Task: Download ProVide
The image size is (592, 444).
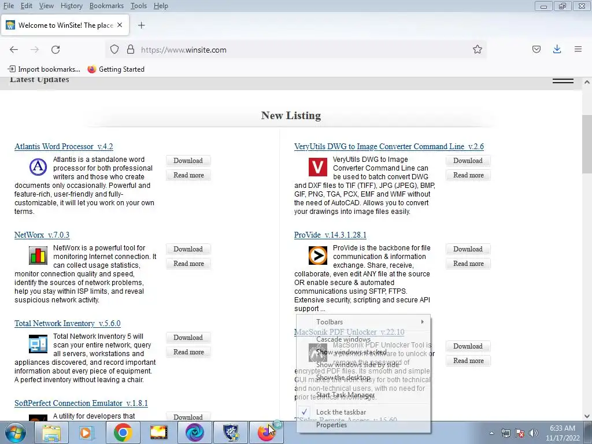Action: point(468,249)
